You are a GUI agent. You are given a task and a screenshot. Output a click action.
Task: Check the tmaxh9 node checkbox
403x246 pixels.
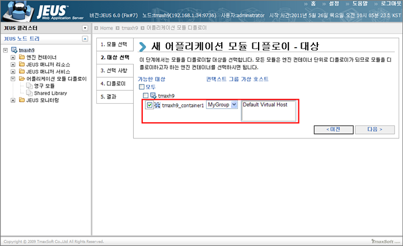tap(146, 96)
